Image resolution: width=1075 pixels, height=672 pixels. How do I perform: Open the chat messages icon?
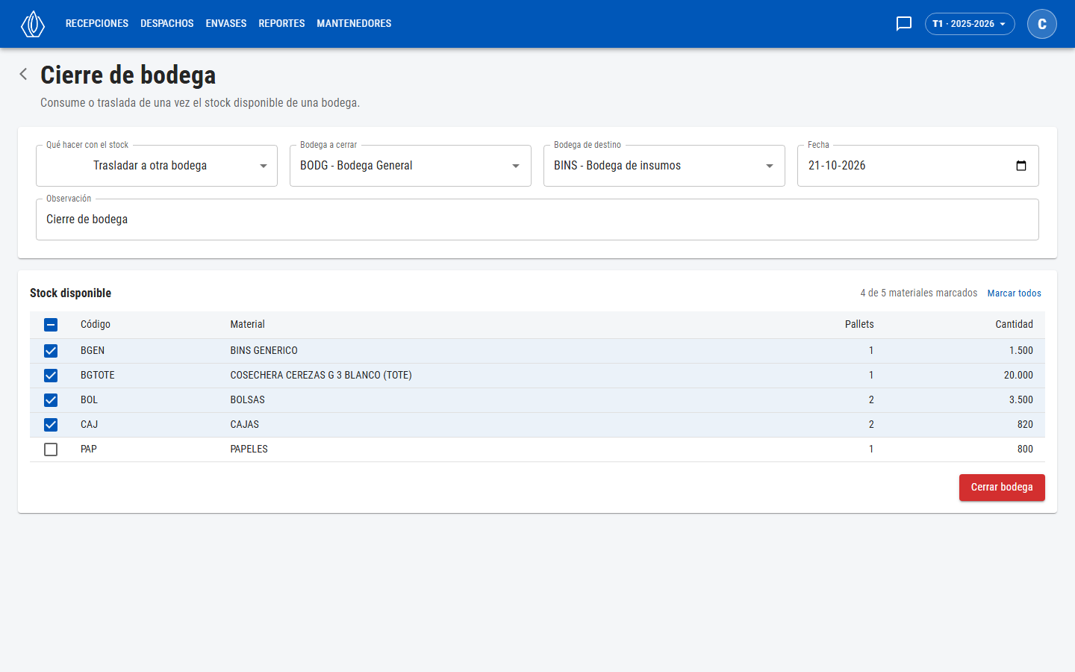(x=904, y=24)
